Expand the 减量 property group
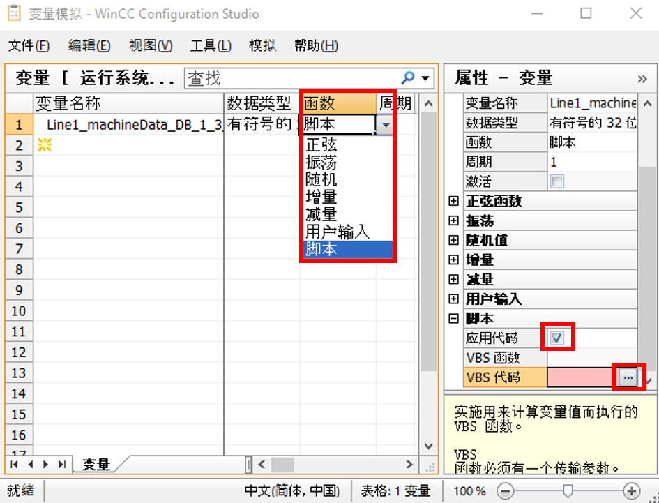This screenshot has width=659, height=503. pyautogui.click(x=453, y=279)
